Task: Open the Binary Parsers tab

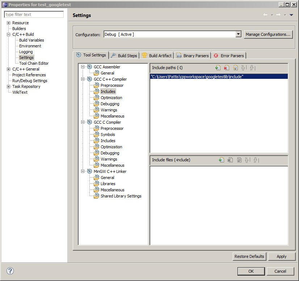Action: click(x=193, y=56)
